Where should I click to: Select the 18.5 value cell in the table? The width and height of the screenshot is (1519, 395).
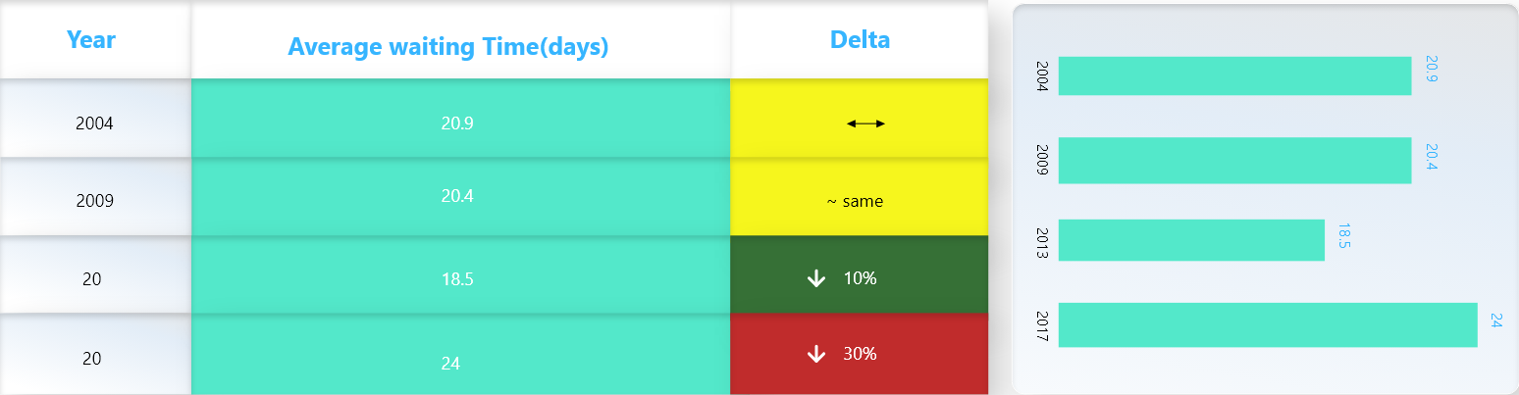click(x=458, y=278)
